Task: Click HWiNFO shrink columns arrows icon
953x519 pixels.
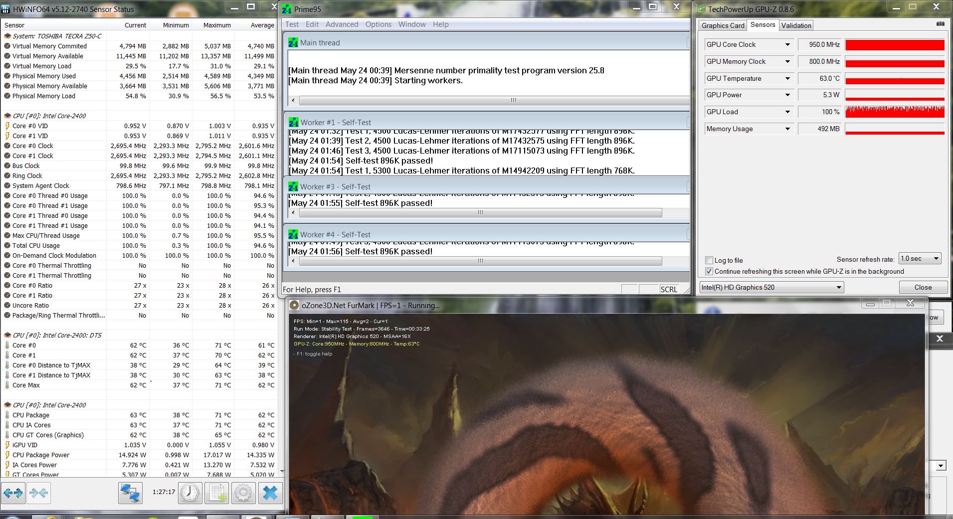Action: point(38,493)
